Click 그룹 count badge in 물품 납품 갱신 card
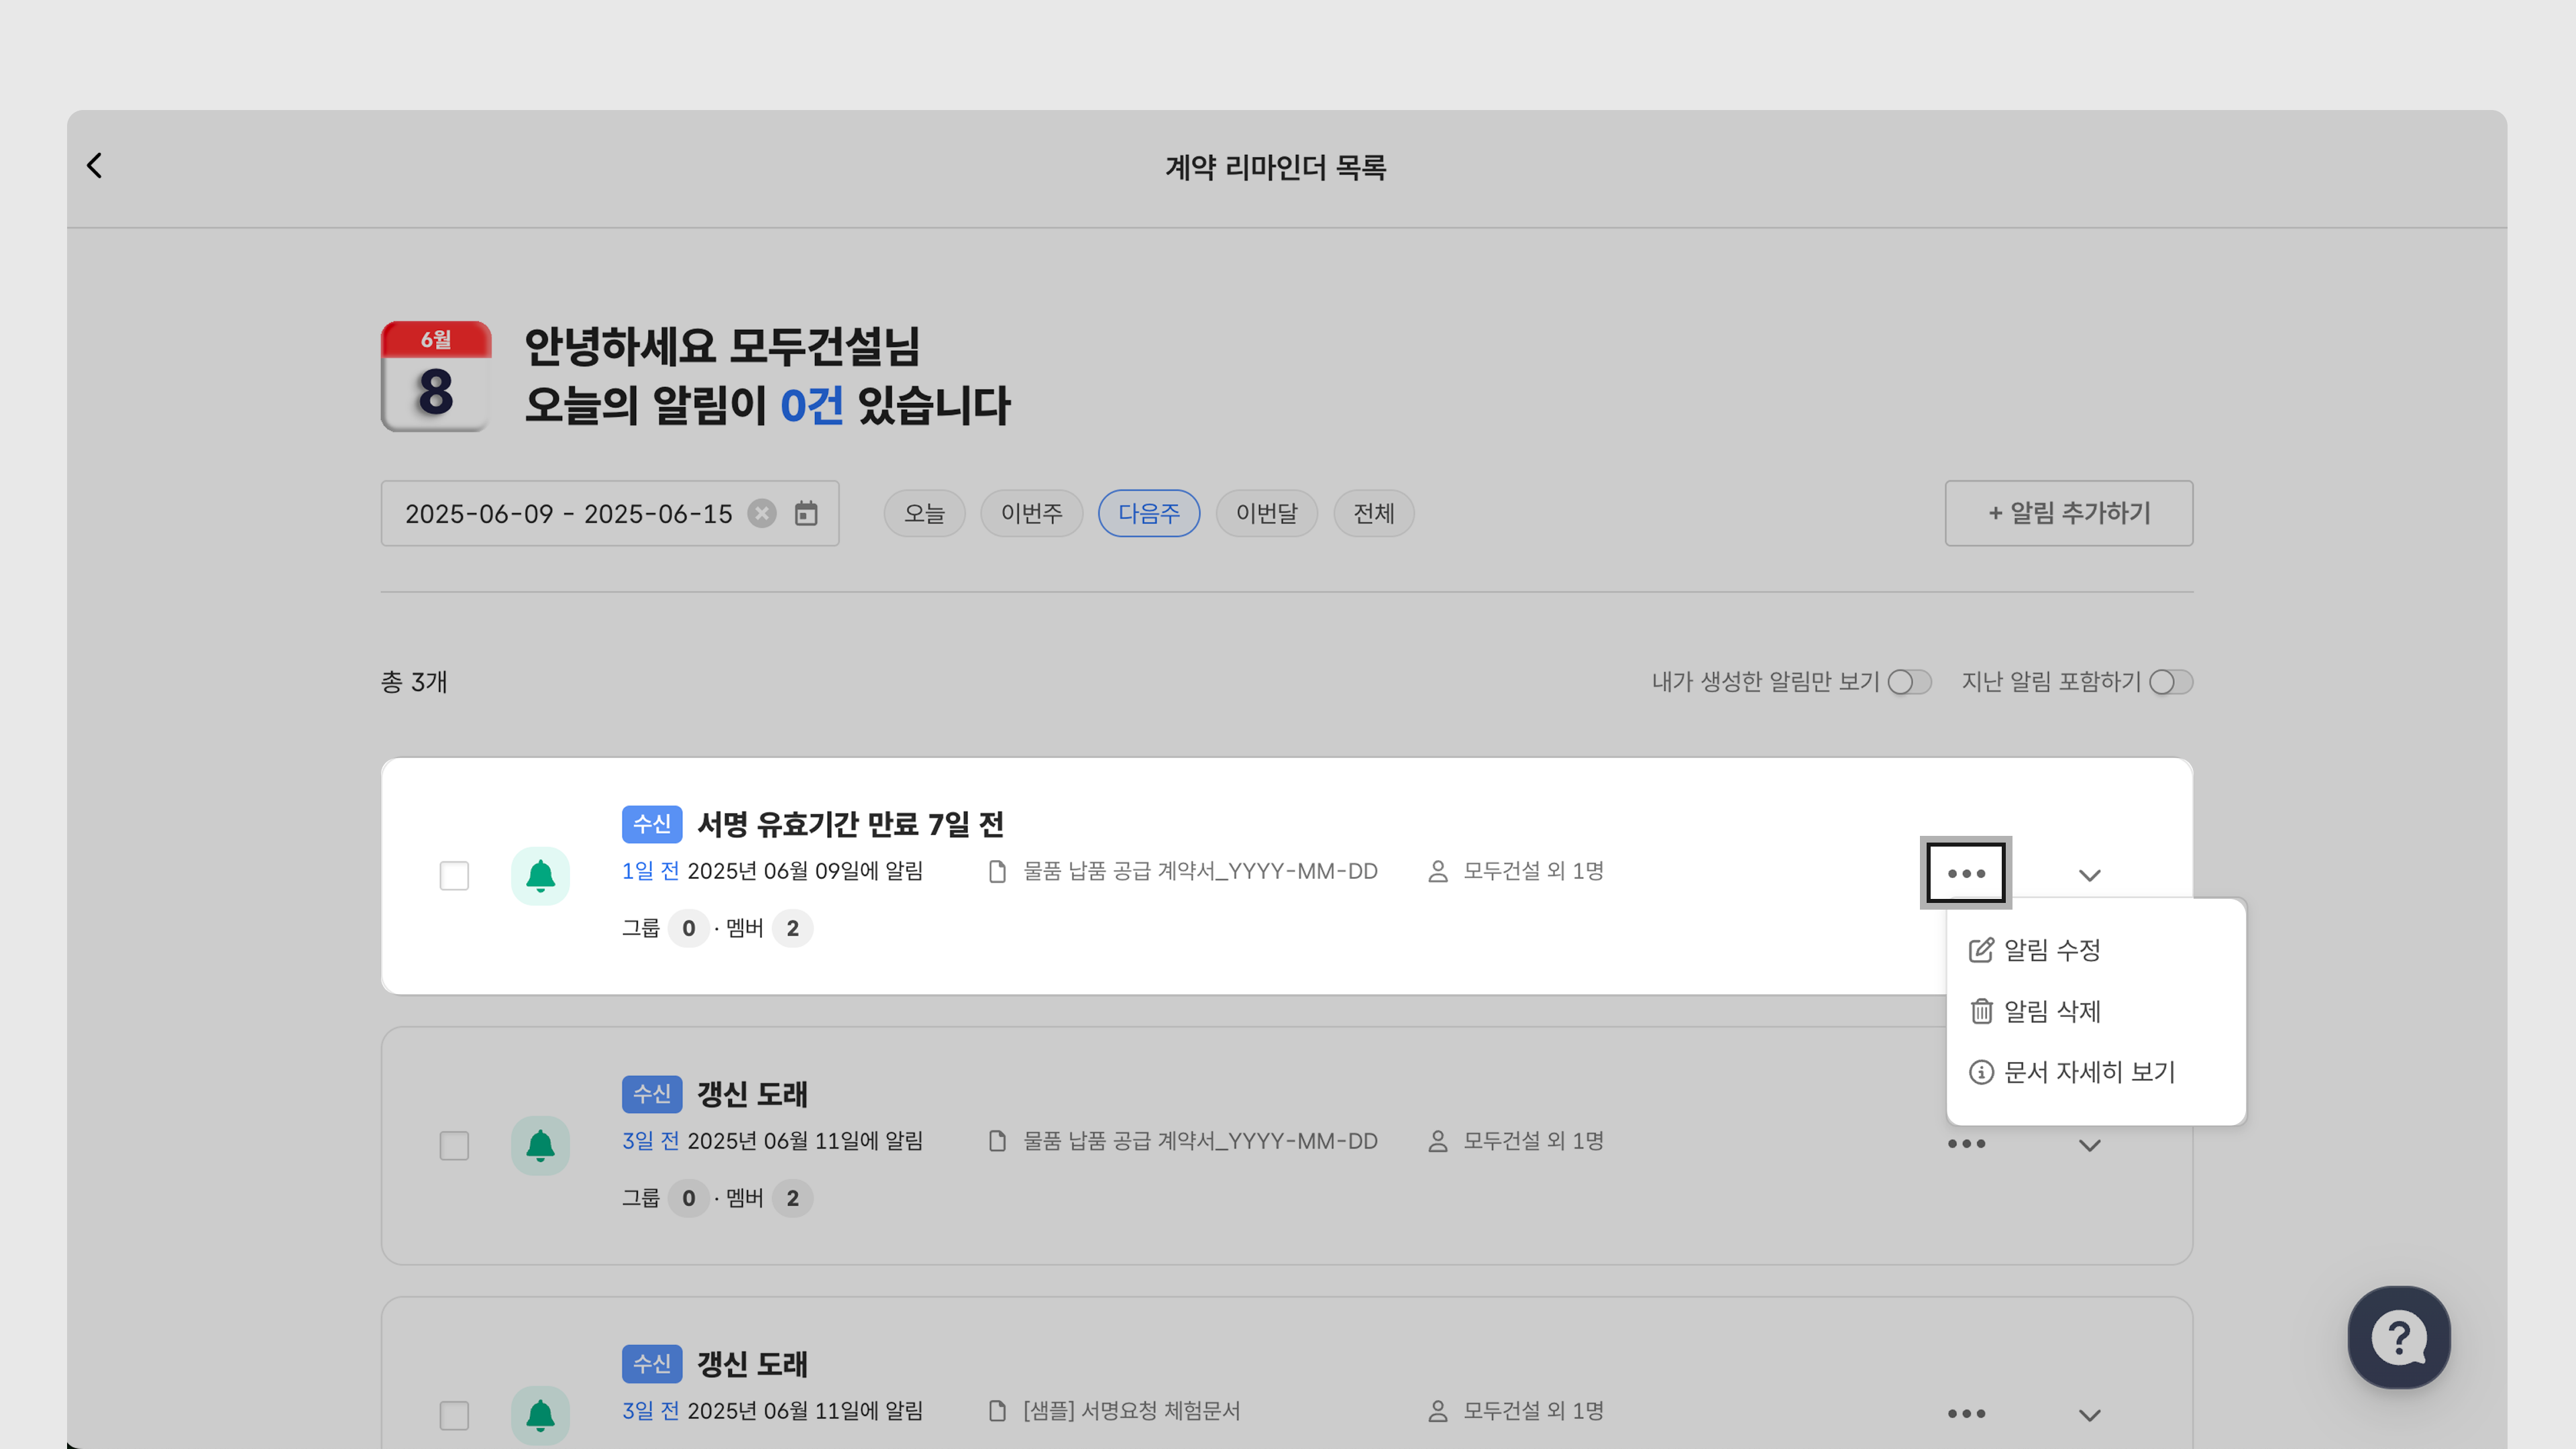Screen dimensions: 2576x1449 [688, 1199]
